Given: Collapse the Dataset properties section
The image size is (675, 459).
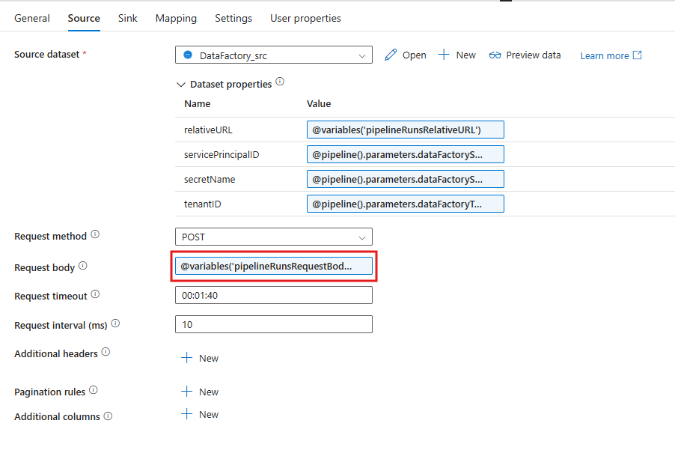Looking at the screenshot, I should (x=181, y=84).
